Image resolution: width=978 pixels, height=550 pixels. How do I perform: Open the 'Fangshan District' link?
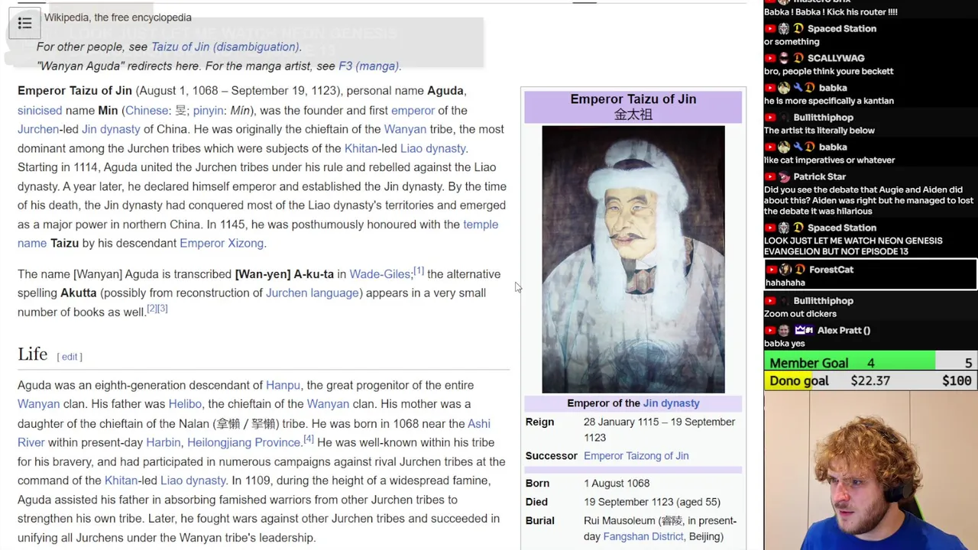pos(643,536)
